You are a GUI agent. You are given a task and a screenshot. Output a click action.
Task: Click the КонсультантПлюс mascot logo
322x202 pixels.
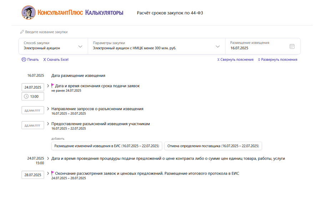pyautogui.click(x=29, y=13)
